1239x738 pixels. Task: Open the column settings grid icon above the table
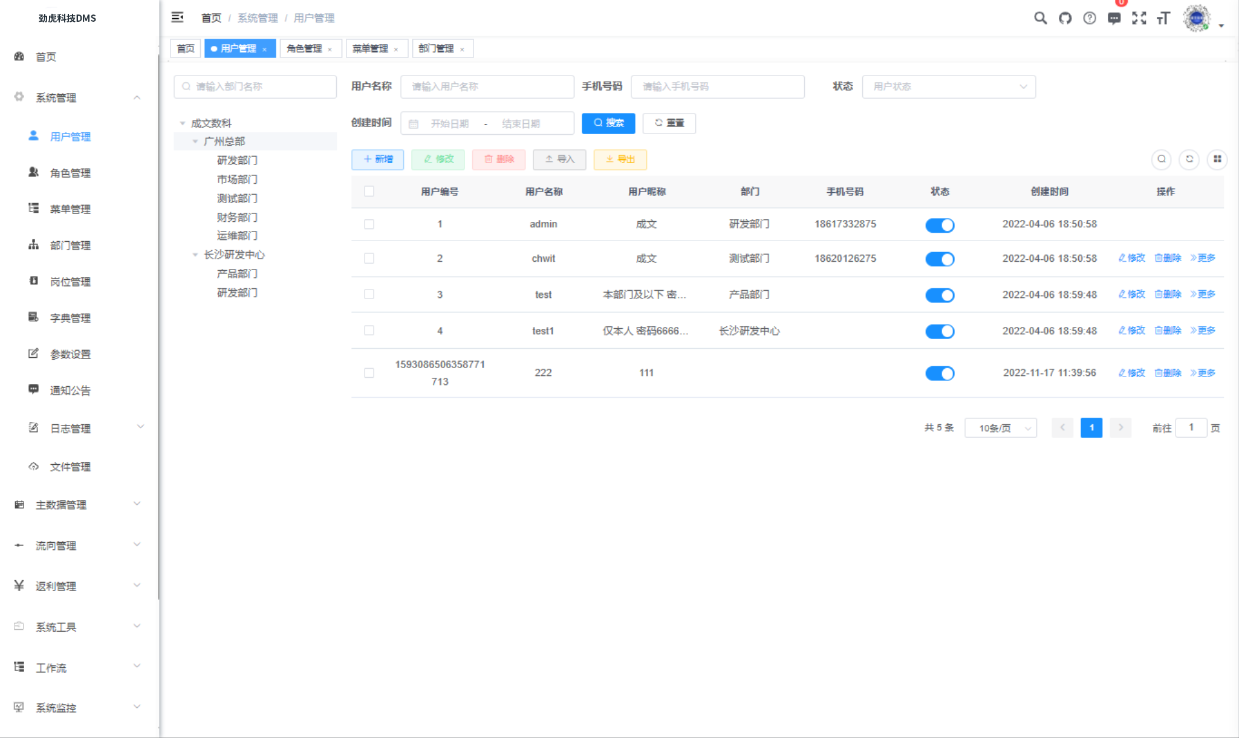[x=1218, y=160]
